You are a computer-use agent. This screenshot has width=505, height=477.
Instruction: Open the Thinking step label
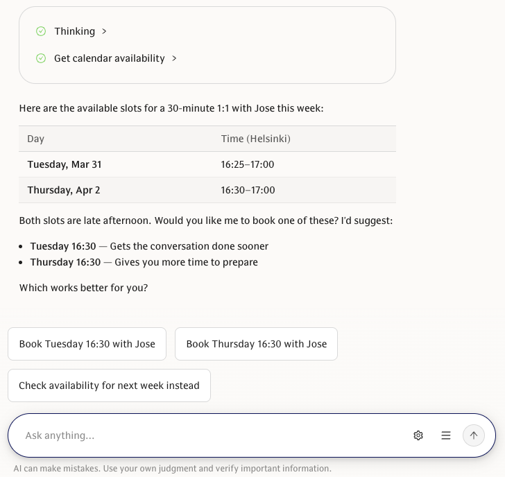(x=74, y=31)
